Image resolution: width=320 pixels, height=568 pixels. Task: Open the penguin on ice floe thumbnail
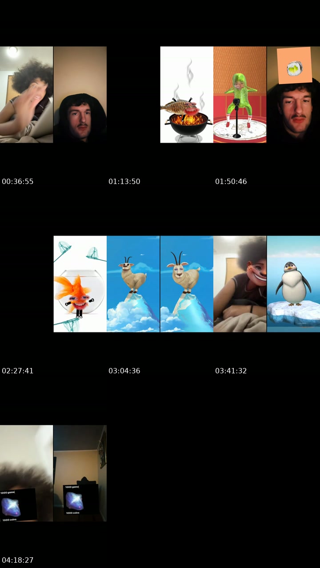293,284
